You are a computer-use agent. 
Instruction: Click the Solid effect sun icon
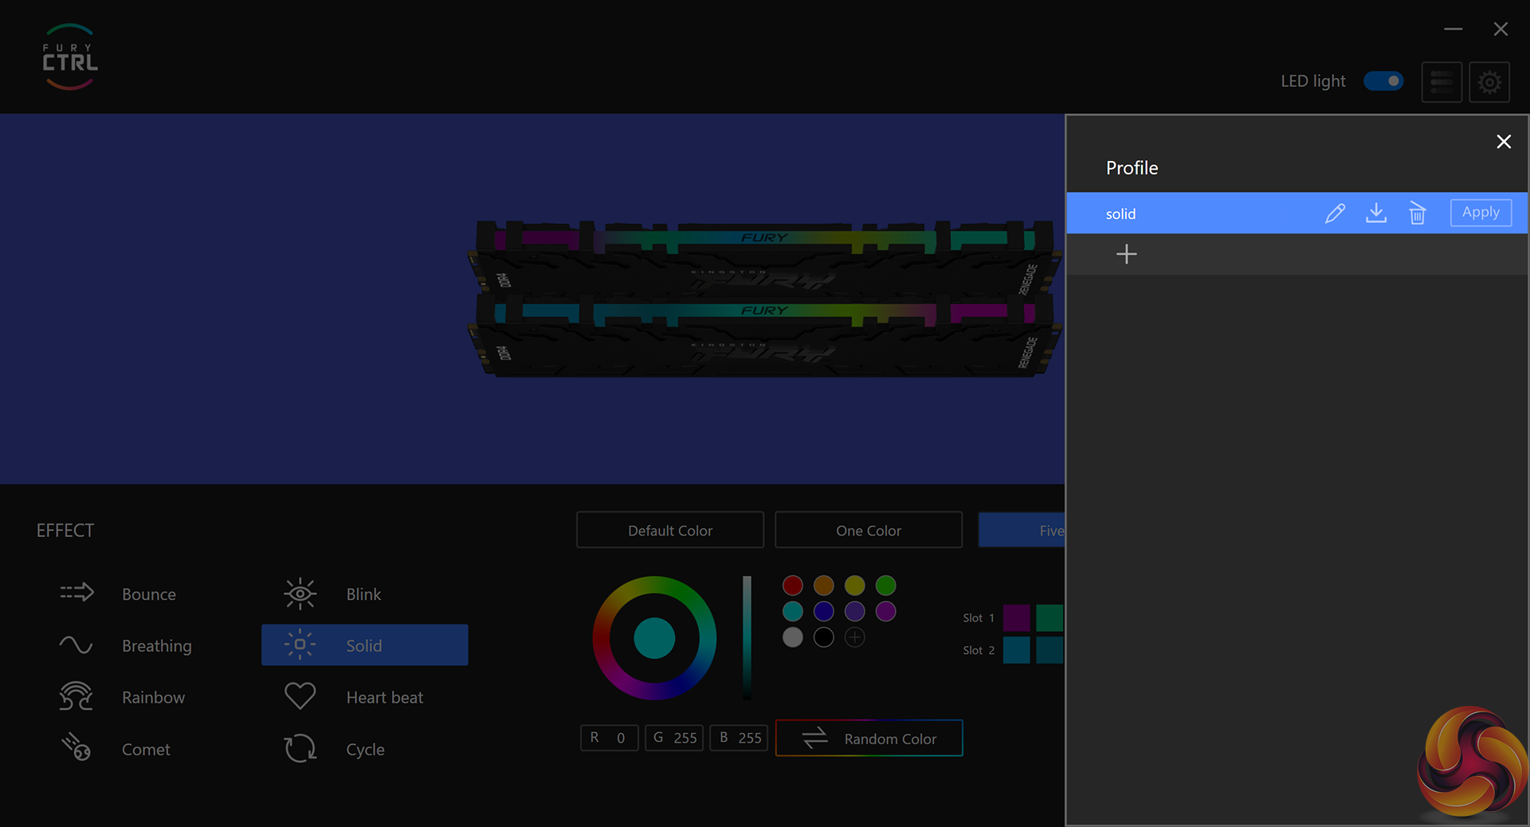pos(300,645)
